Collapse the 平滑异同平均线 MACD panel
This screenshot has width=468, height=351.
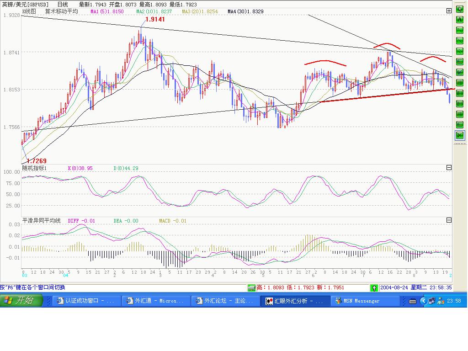pyautogui.click(x=449, y=220)
